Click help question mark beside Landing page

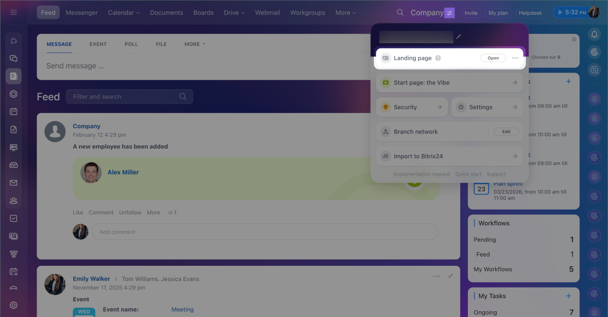pos(438,58)
